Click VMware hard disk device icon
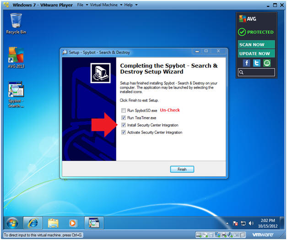This screenshot has height=240, width=287. [x=199, y=234]
